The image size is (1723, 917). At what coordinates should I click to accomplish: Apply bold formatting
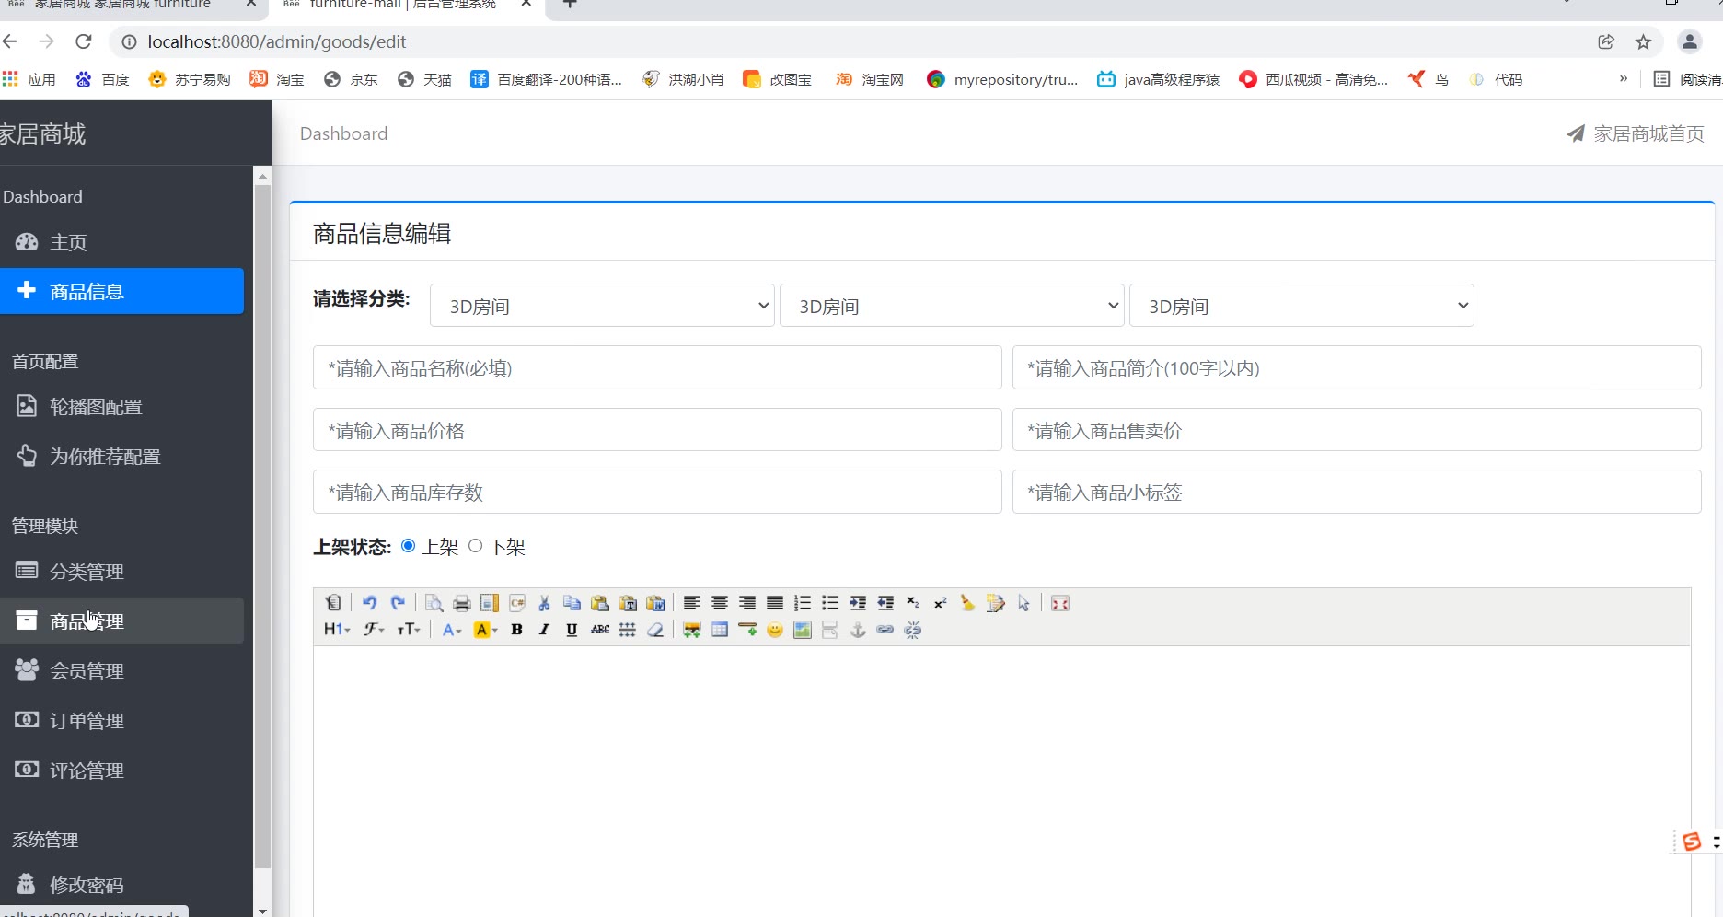[517, 630]
